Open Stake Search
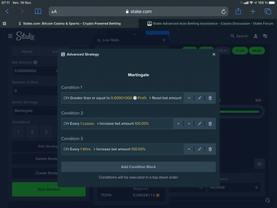The width and height of the screenshot is (277, 208). [239, 36]
